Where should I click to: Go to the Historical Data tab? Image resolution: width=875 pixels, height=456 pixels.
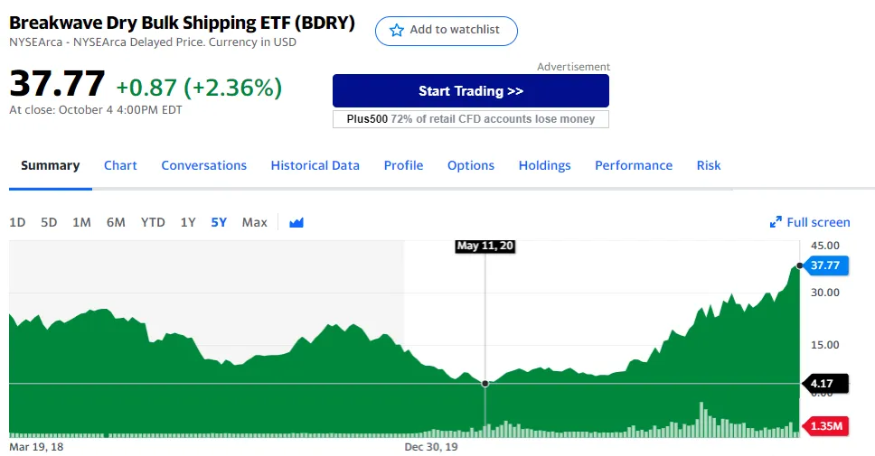tap(315, 165)
